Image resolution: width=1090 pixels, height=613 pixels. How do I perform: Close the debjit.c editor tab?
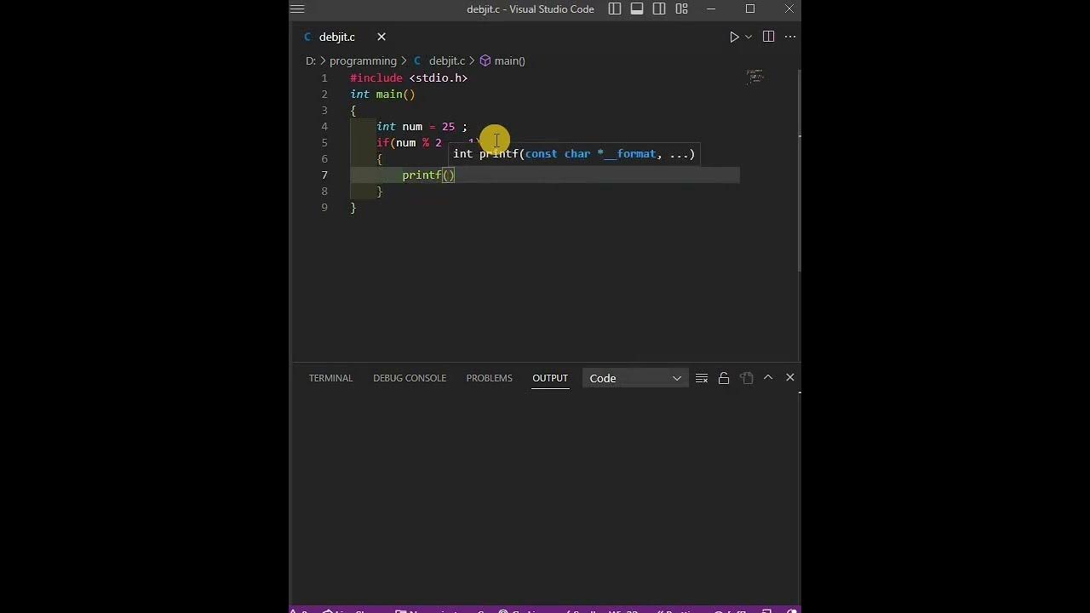(381, 37)
